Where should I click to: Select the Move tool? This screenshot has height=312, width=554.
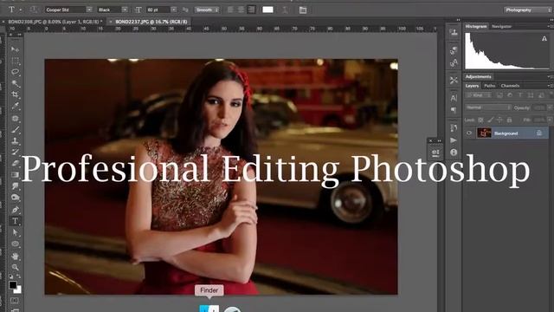pyautogui.click(x=15, y=49)
